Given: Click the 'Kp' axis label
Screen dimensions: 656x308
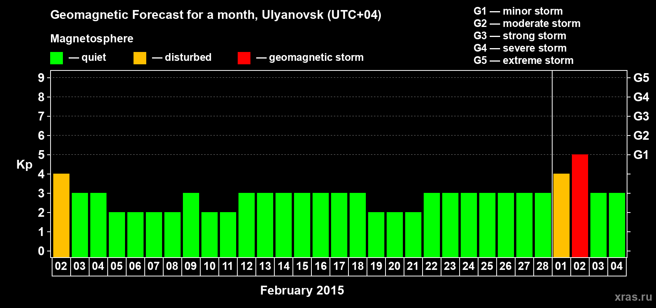Looking at the screenshot, I should coord(24,165).
